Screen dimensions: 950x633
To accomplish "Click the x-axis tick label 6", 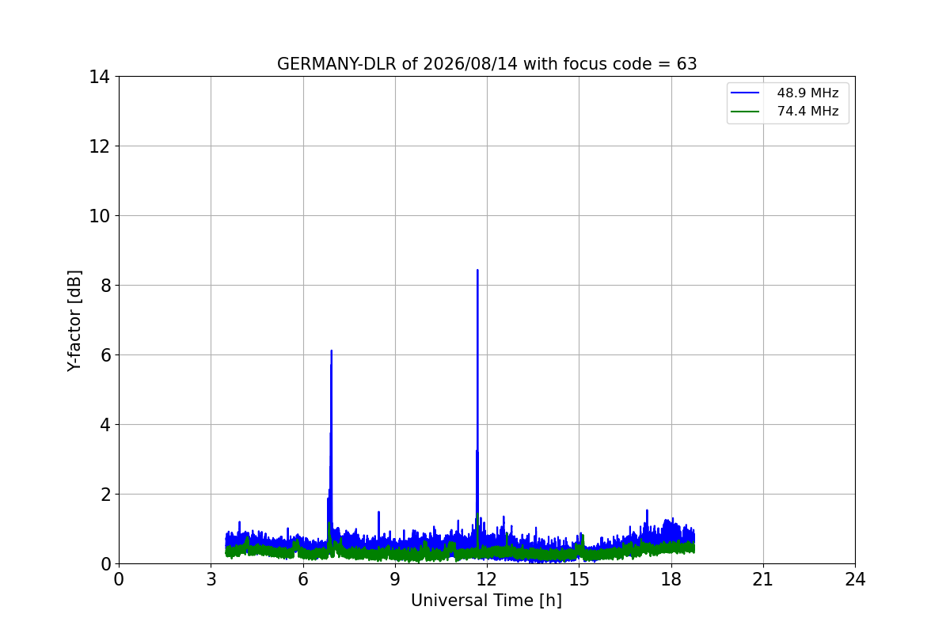I will click(303, 579).
